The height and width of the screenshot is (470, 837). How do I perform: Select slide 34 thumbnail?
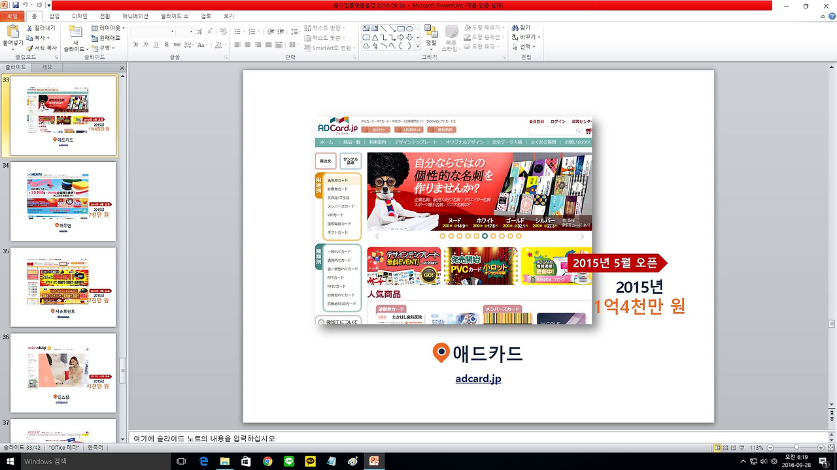tap(63, 202)
